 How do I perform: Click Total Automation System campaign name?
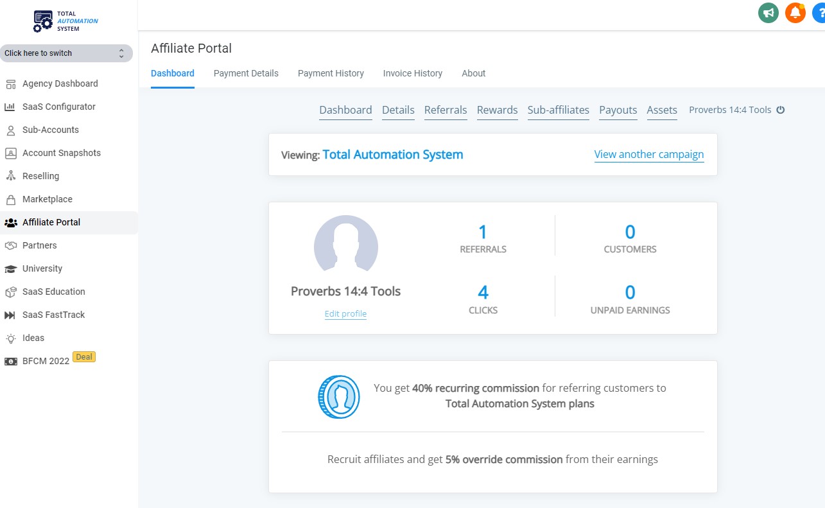(x=393, y=154)
